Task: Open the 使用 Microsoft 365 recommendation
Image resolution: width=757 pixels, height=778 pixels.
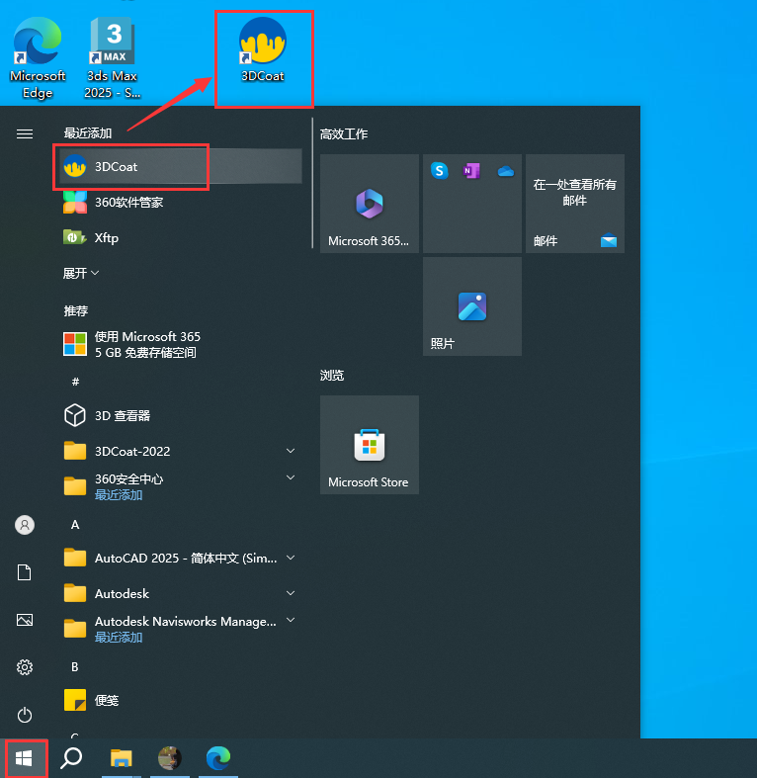Action: point(181,344)
